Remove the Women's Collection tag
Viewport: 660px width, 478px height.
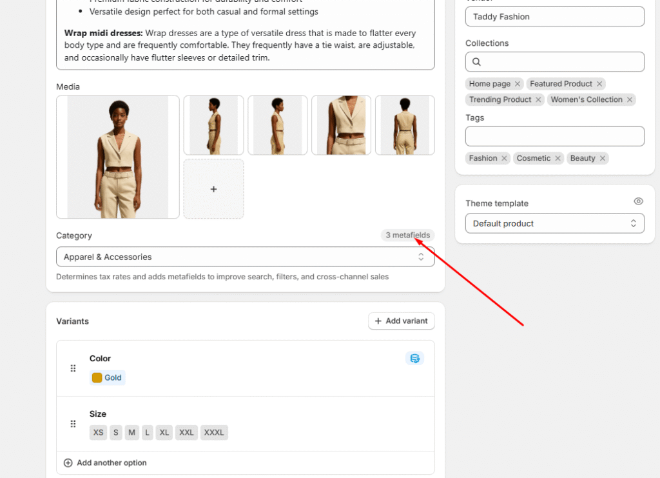click(x=629, y=100)
